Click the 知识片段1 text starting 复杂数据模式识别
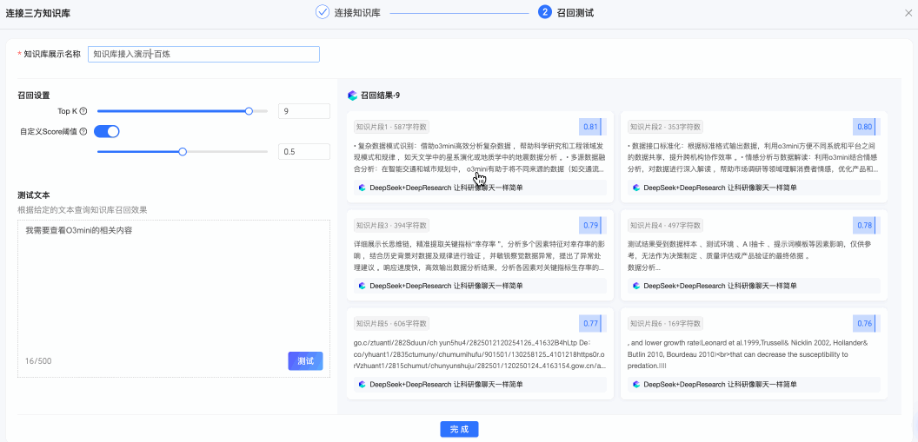Screen dimensions: 918x442 pyautogui.click(x=480, y=158)
